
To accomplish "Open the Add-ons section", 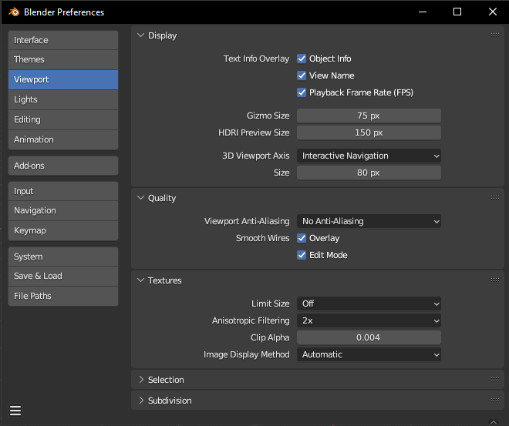I will coord(63,166).
